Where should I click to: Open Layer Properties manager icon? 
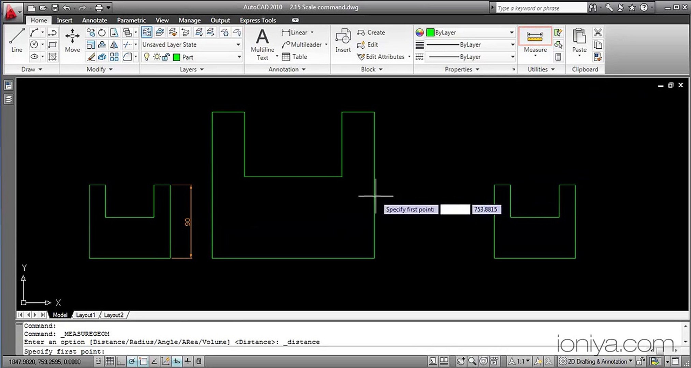(x=147, y=32)
